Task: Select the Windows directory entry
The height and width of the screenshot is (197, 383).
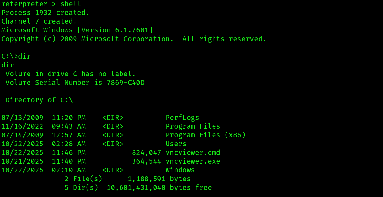Action: coord(180,170)
